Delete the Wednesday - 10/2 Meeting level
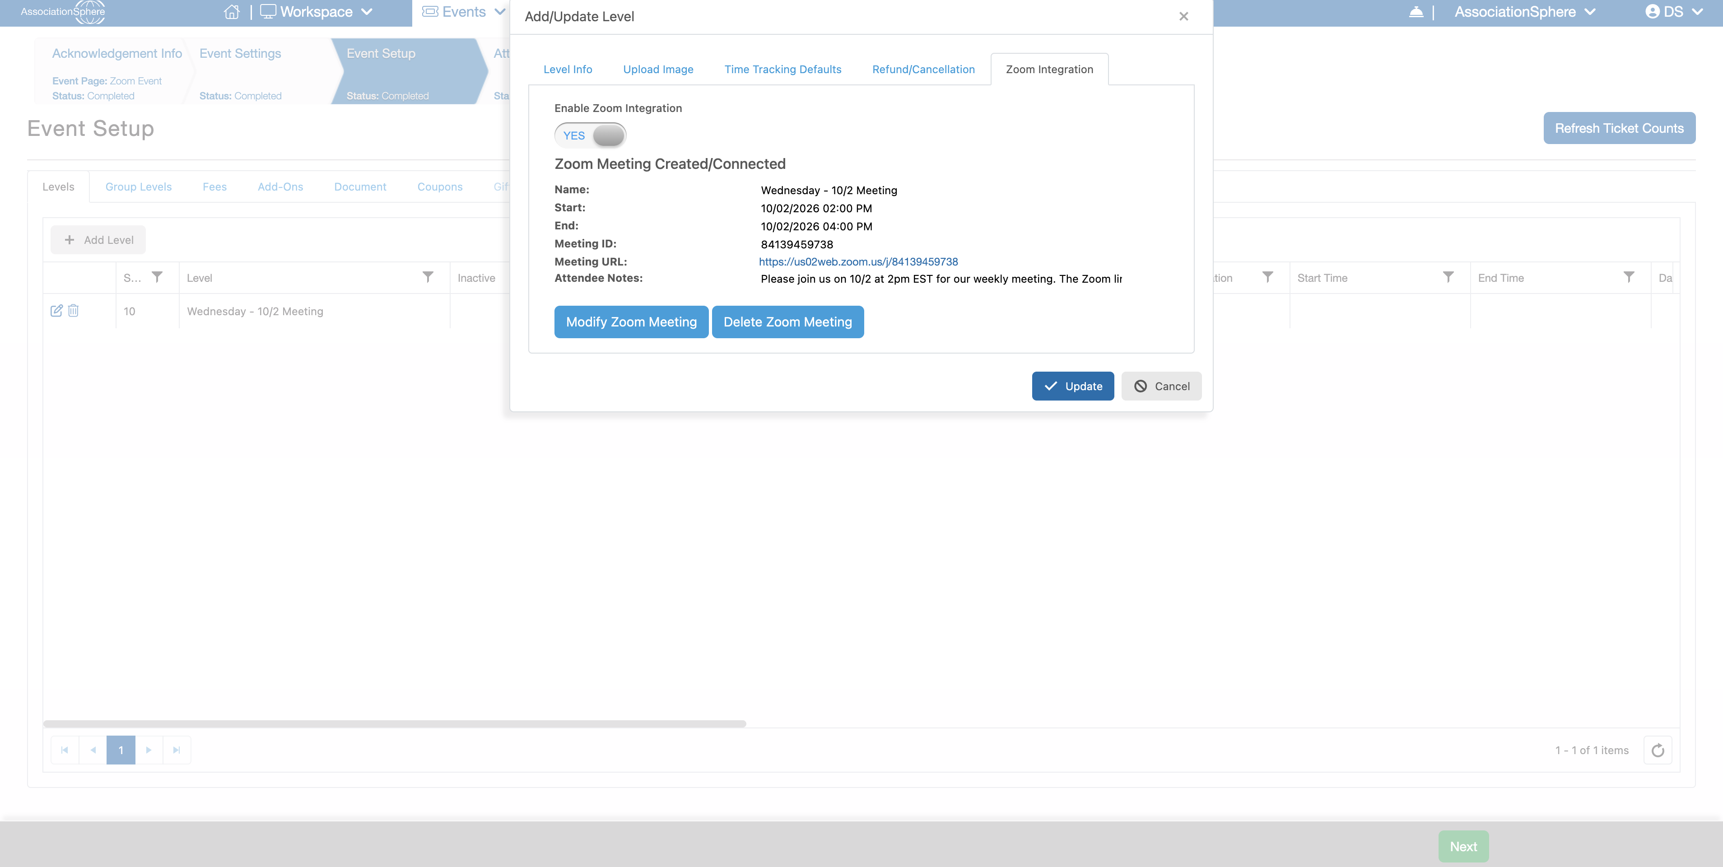The height and width of the screenshot is (867, 1723). pos(74,310)
